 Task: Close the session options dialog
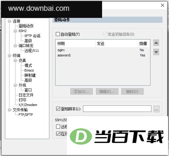[163, 5]
